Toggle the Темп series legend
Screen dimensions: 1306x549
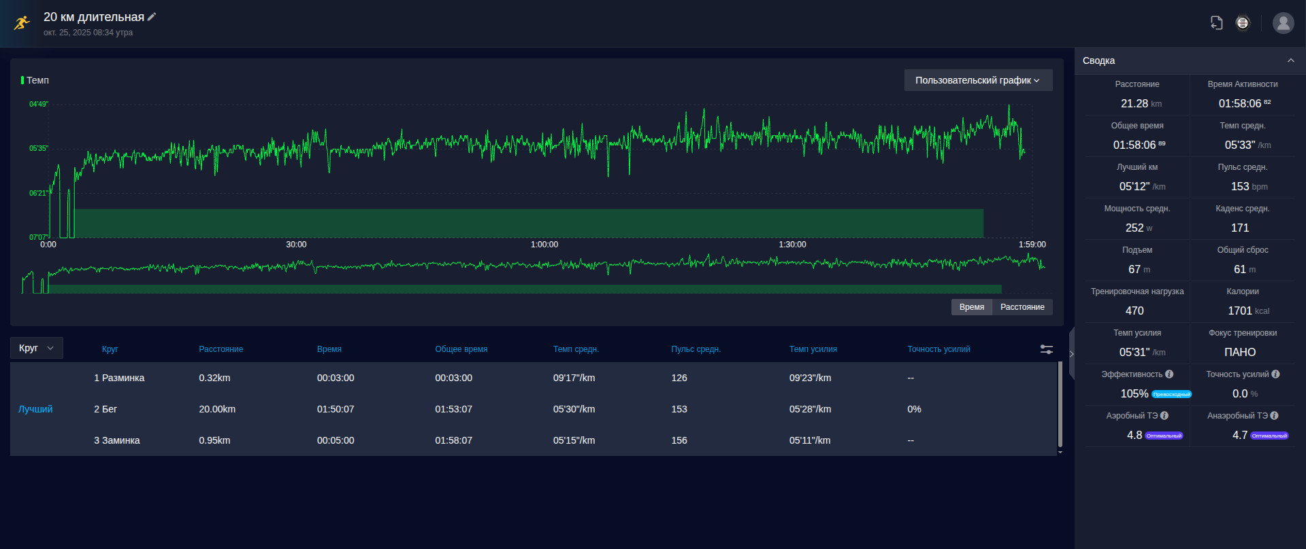coord(35,80)
